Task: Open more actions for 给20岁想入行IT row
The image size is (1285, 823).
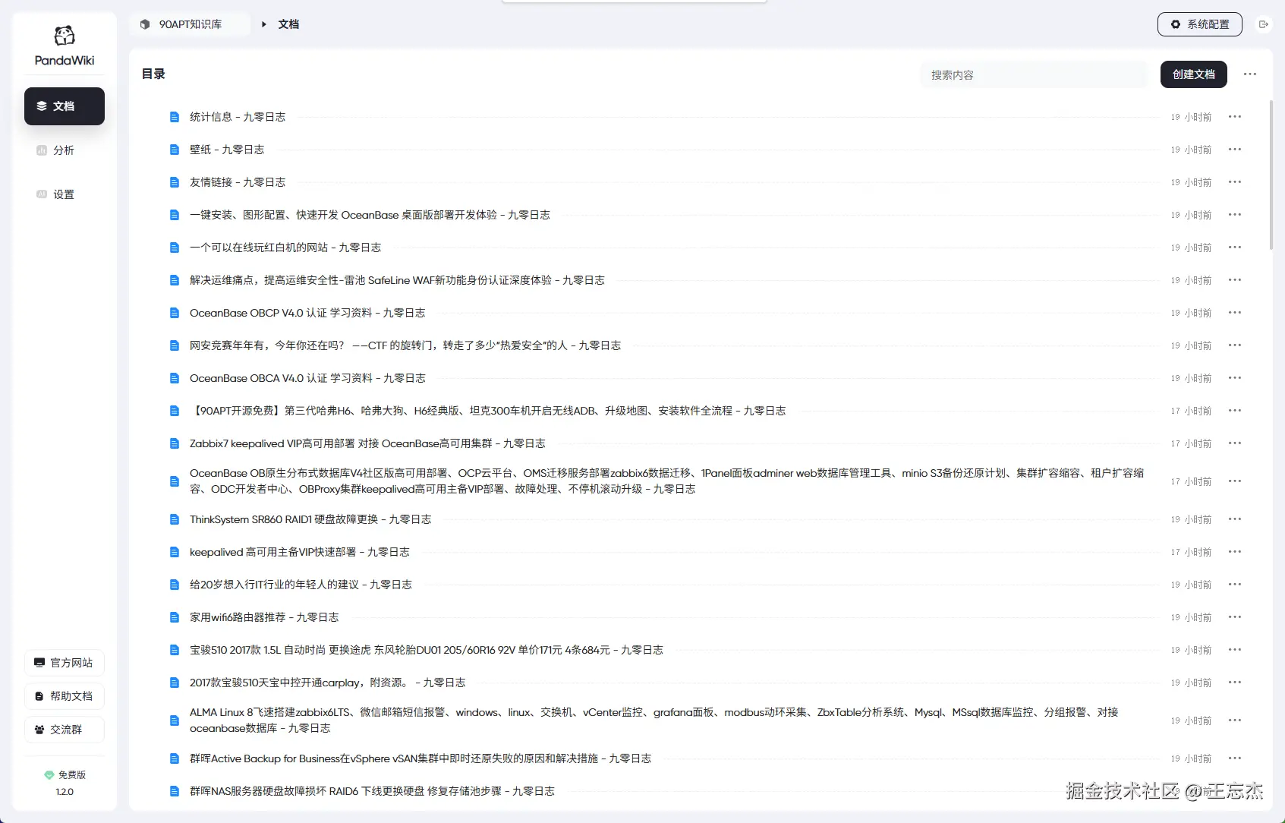Action: pyautogui.click(x=1235, y=585)
